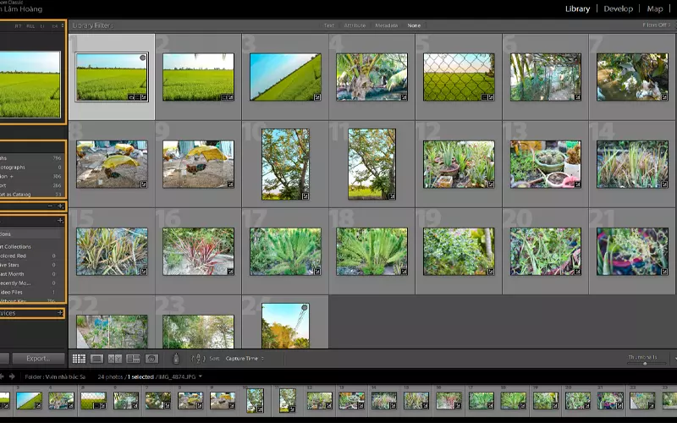This screenshot has width=677, height=423.
Task: Click the badge on the coconut tree photo 4
Action: (404, 97)
